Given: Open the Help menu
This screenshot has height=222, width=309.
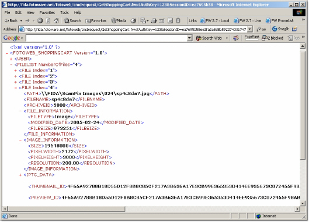Looking at the screenshot, I should (x=78, y=13).
